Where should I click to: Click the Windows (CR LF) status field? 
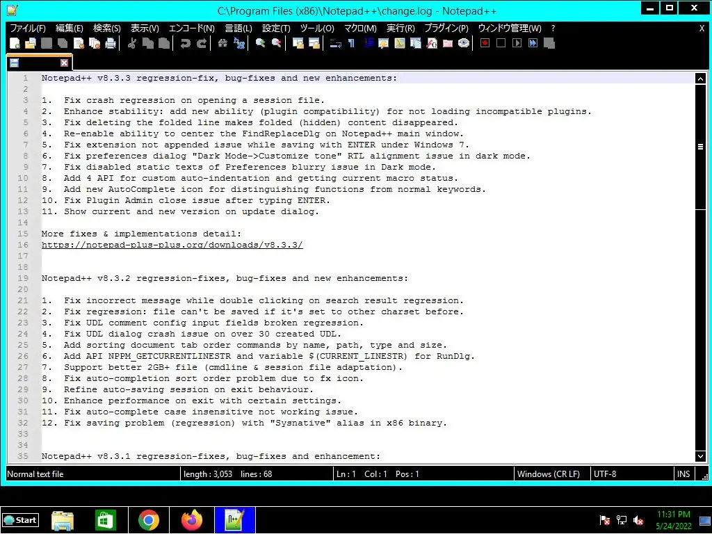[551, 474]
